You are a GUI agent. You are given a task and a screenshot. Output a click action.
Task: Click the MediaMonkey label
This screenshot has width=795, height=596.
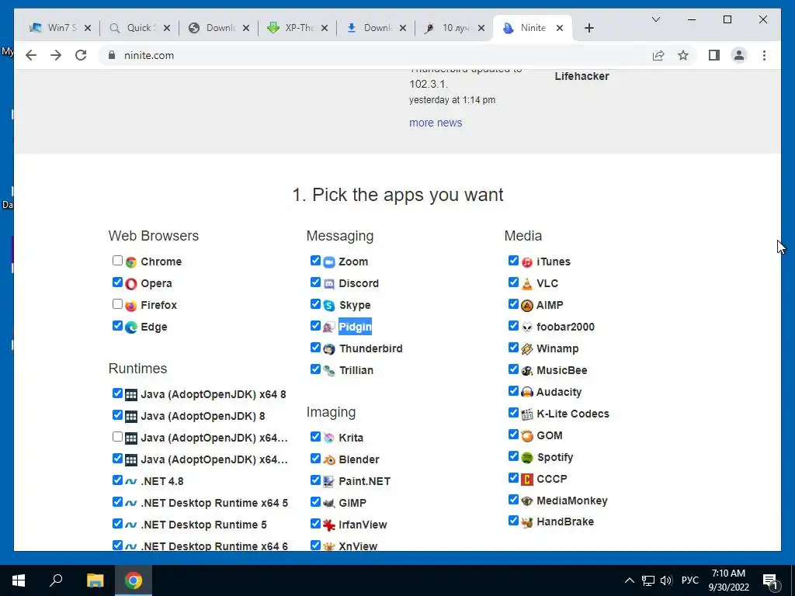click(572, 501)
